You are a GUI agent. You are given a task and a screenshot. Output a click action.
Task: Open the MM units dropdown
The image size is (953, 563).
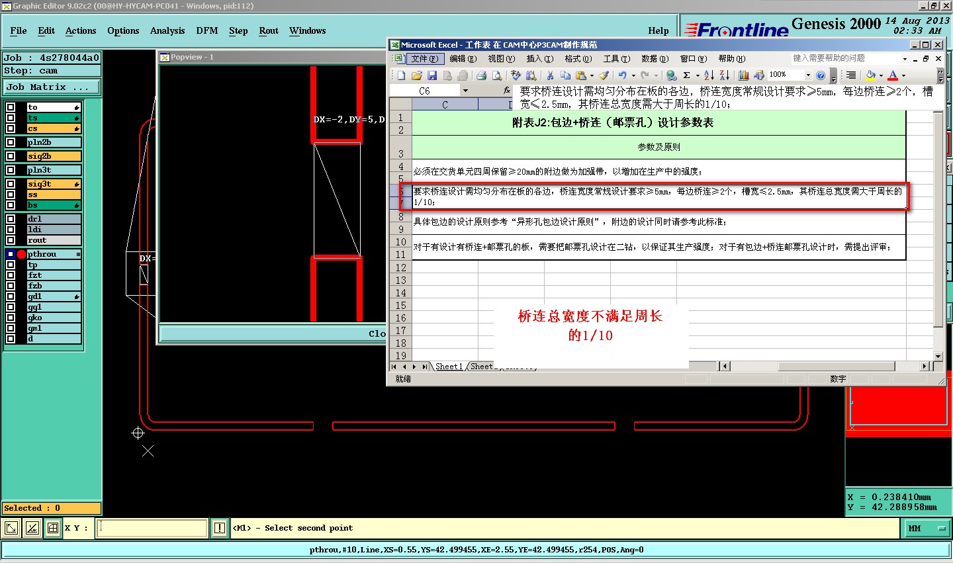click(927, 528)
